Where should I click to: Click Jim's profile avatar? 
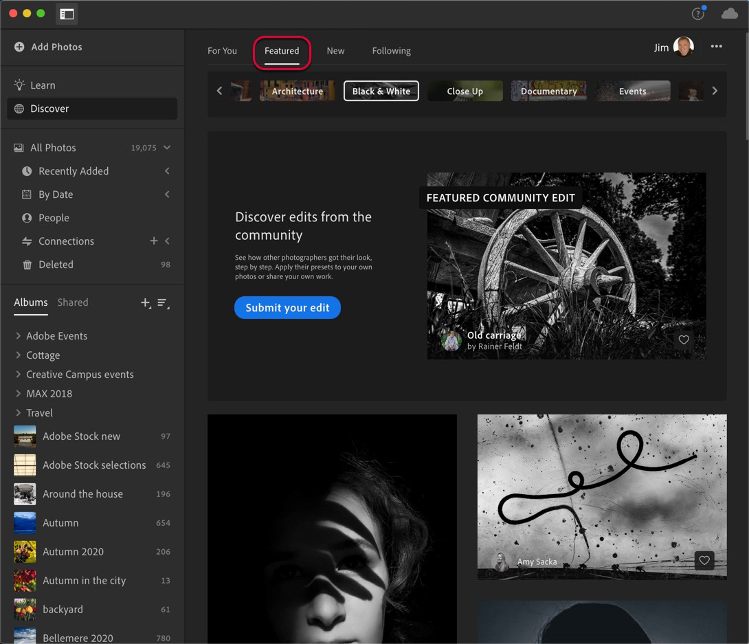pyautogui.click(x=683, y=47)
